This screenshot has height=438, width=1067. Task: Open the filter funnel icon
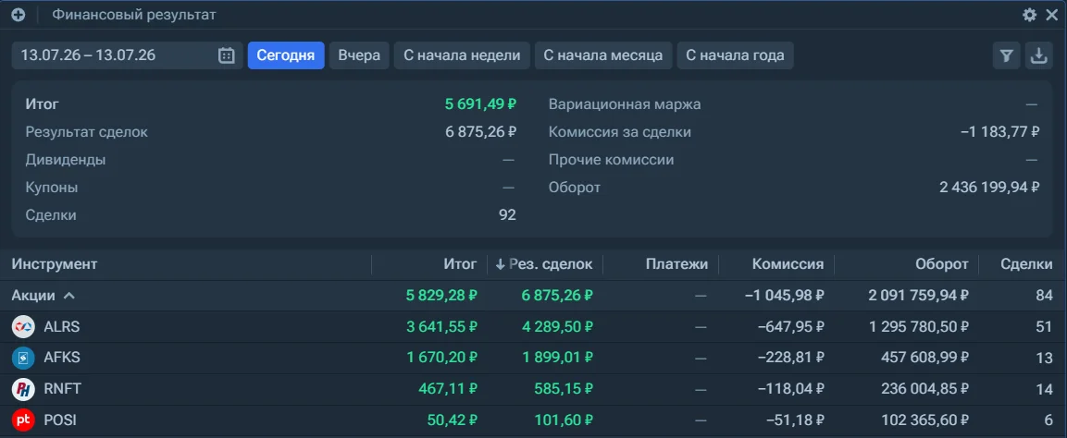pos(1007,55)
